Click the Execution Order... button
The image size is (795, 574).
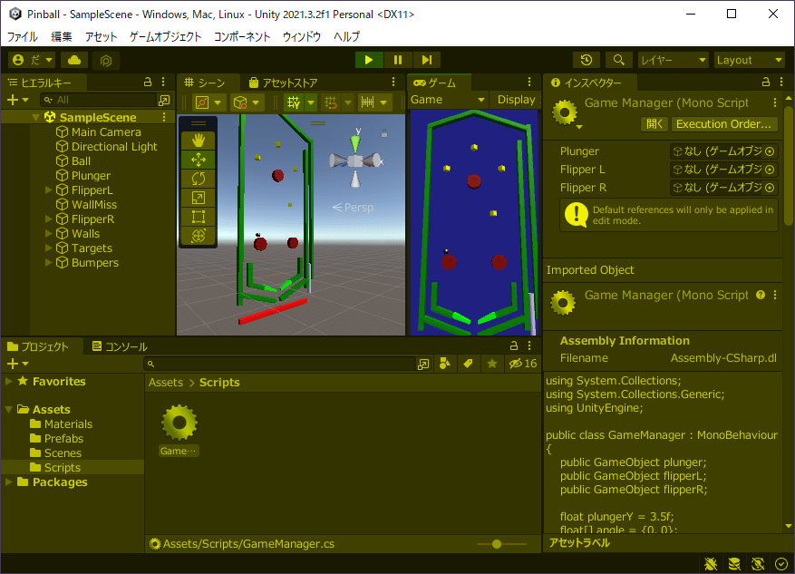click(723, 124)
